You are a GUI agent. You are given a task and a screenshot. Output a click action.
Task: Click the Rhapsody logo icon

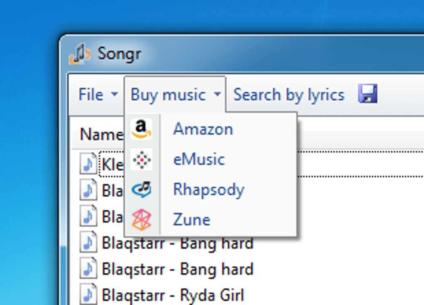[x=141, y=189]
